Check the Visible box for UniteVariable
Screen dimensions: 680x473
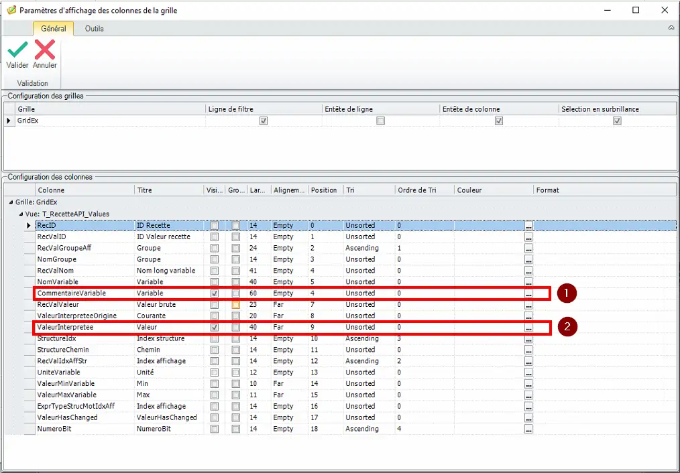tap(214, 372)
